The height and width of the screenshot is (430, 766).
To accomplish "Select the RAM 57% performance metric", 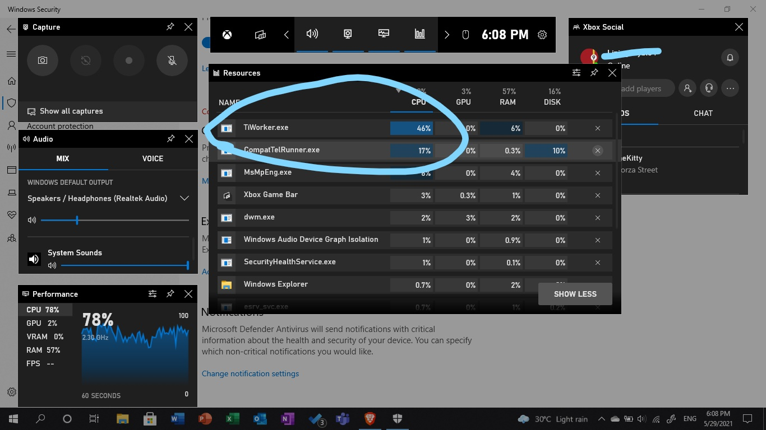I will click(x=45, y=350).
